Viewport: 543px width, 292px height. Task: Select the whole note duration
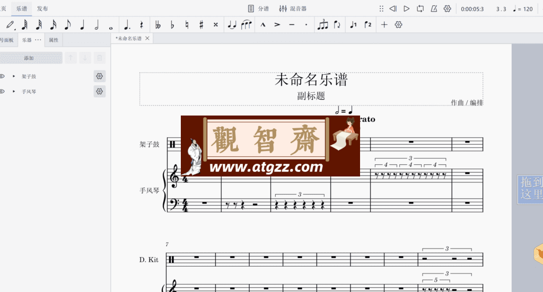pos(111,28)
